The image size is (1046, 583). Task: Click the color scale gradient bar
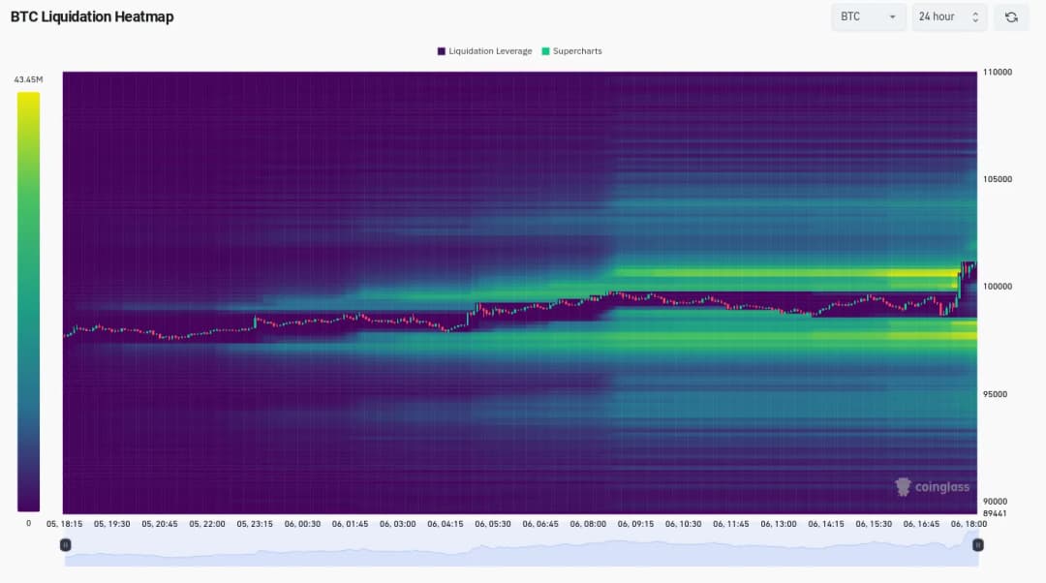tap(28, 301)
